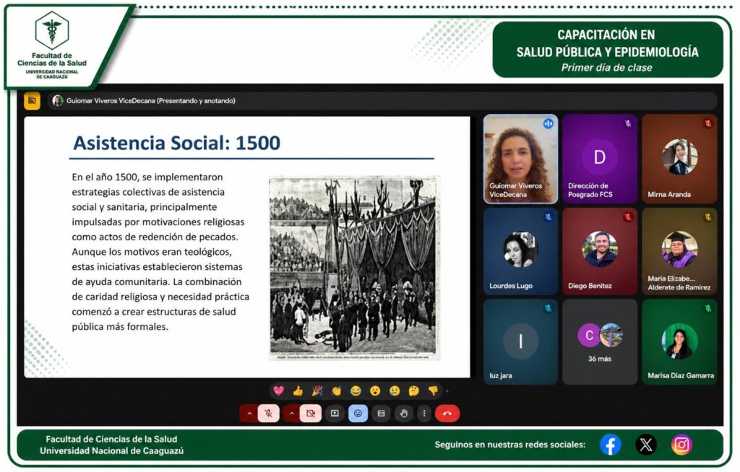Image resolution: width=740 pixels, height=472 pixels.
Task: Select Guiomar Viveros video tile
Action: (x=520, y=159)
